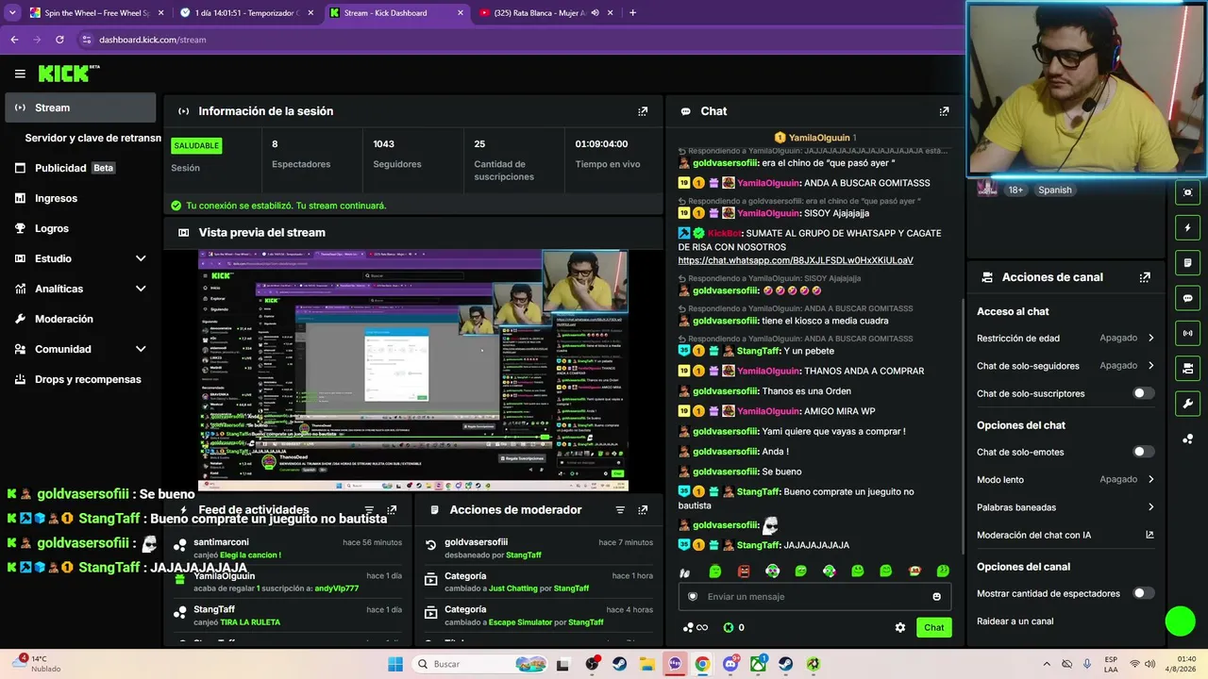Click the broadcast signal icon in right rail
1208x679 pixels.
tap(1187, 333)
